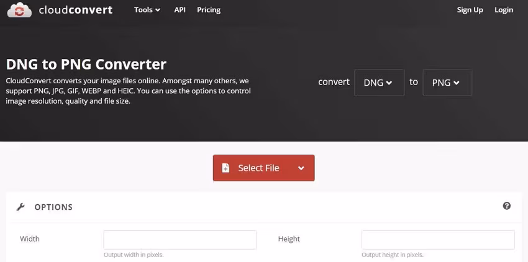
Task: Go to the Pricing page
Action: click(209, 10)
